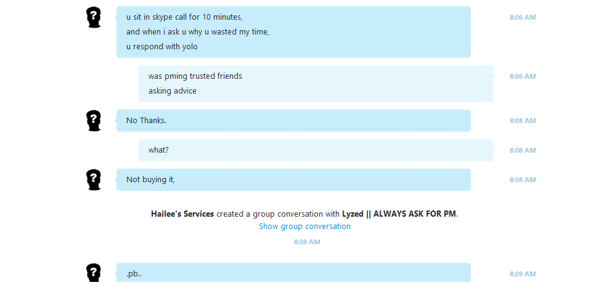
Task: Click 'Lyzed || ALWAYS ASK FOR PM' name
Action: point(399,214)
